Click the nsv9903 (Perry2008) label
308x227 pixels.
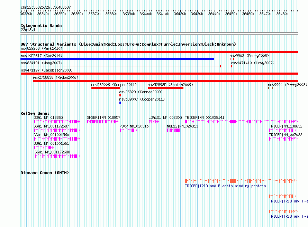249,56
